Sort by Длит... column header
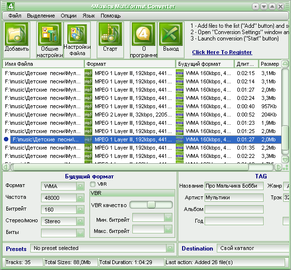This screenshot has height=270, width=291. tap(247, 64)
